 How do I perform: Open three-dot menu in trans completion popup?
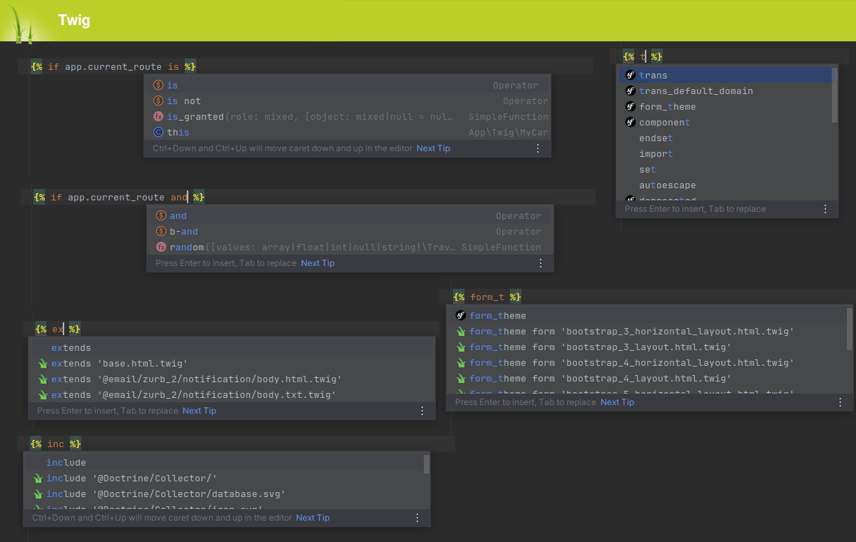825,209
